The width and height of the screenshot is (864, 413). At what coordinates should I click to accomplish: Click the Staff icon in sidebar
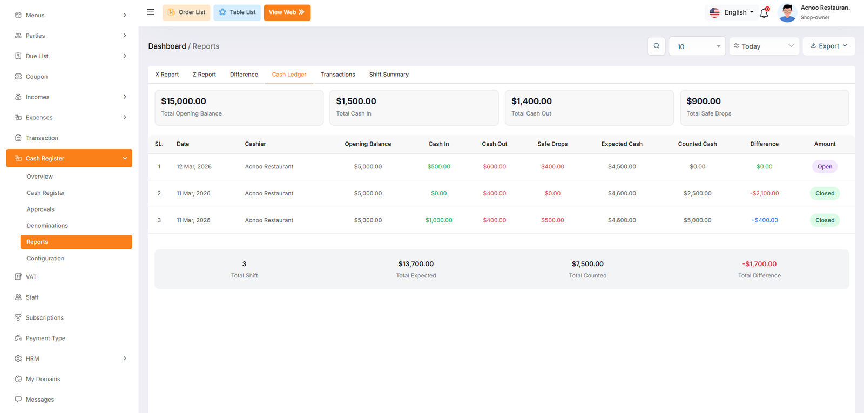pyautogui.click(x=18, y=297)
